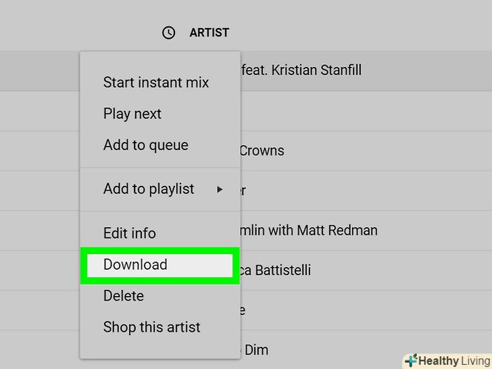Screen dimensions: 492x369
Task: Choose Delete from the context menu
Action: [123, 296]
